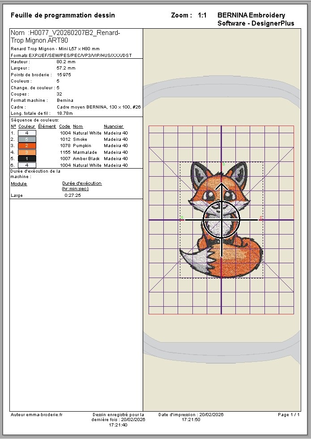Click the 'Change. de couleur :' label
This screenshot has height=439, width=311.
[x=33, y=87]
